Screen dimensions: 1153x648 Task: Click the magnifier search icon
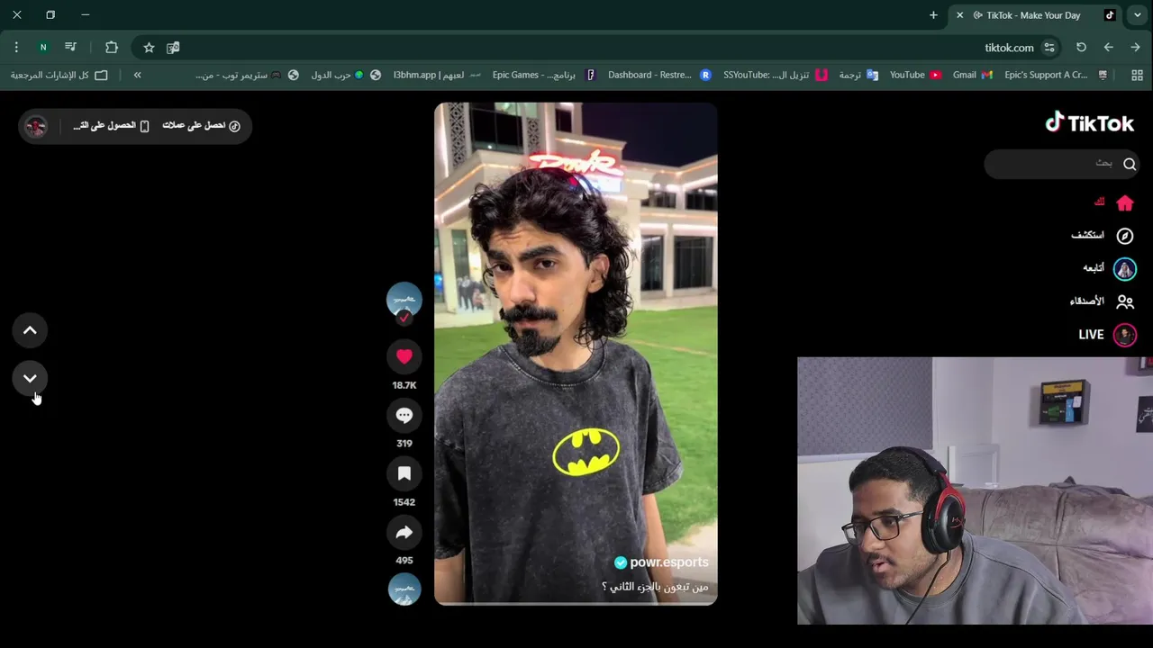pyautogui.click(x=1130, y=164)
